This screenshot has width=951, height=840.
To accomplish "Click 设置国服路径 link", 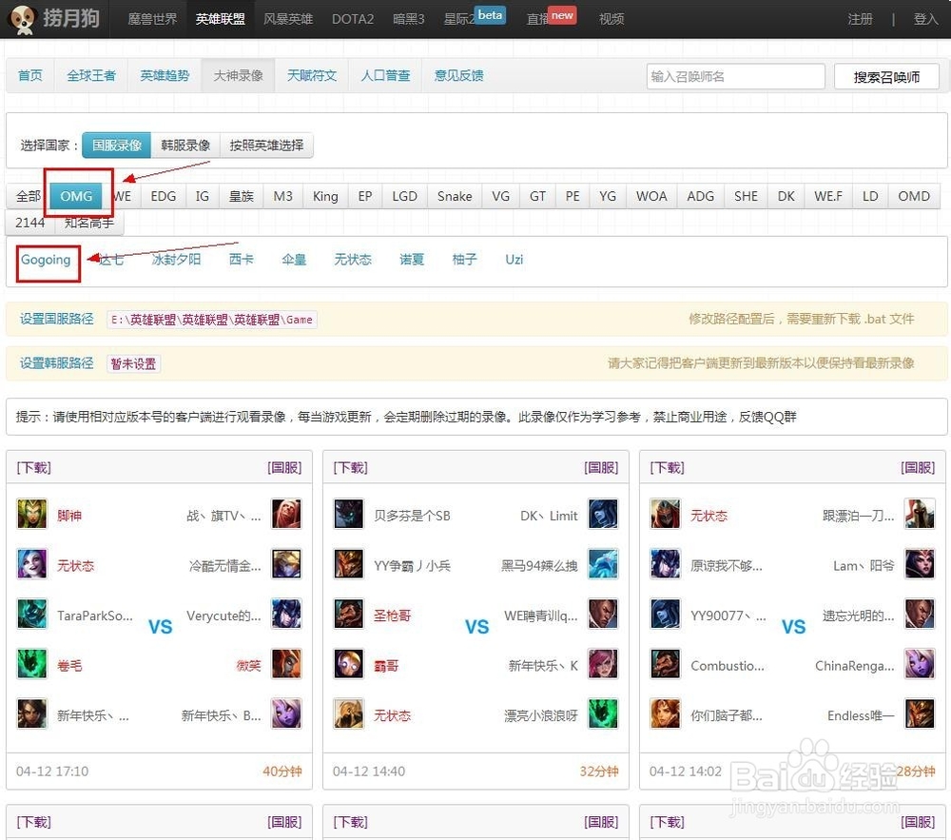I will [56, 319].
